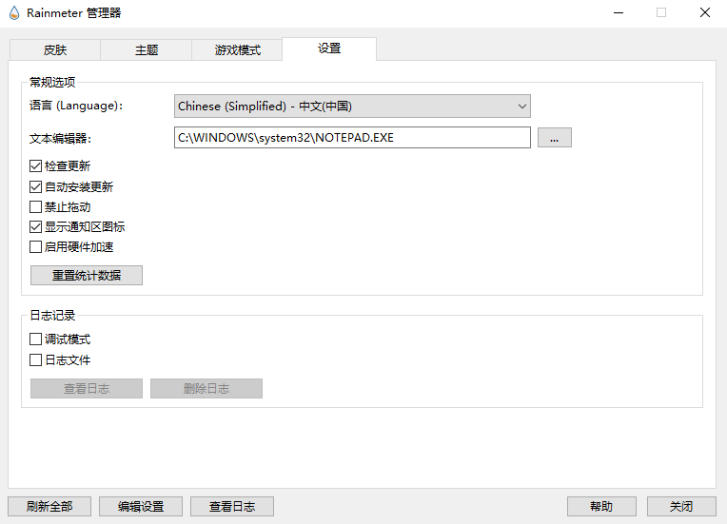Select the 游戏模式 tab

click(x=237, y=50)
